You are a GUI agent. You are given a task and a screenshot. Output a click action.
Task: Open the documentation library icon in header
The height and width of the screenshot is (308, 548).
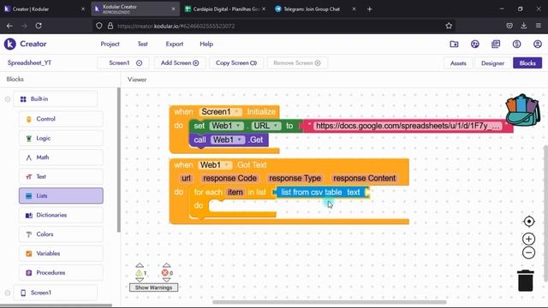[496, 44]
